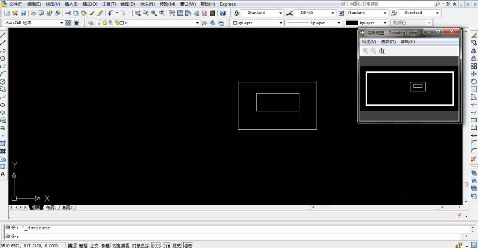Select the Circle draw tool in left toolbar

(3, 81)
